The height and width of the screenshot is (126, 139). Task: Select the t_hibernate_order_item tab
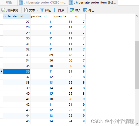pos(93,3)
